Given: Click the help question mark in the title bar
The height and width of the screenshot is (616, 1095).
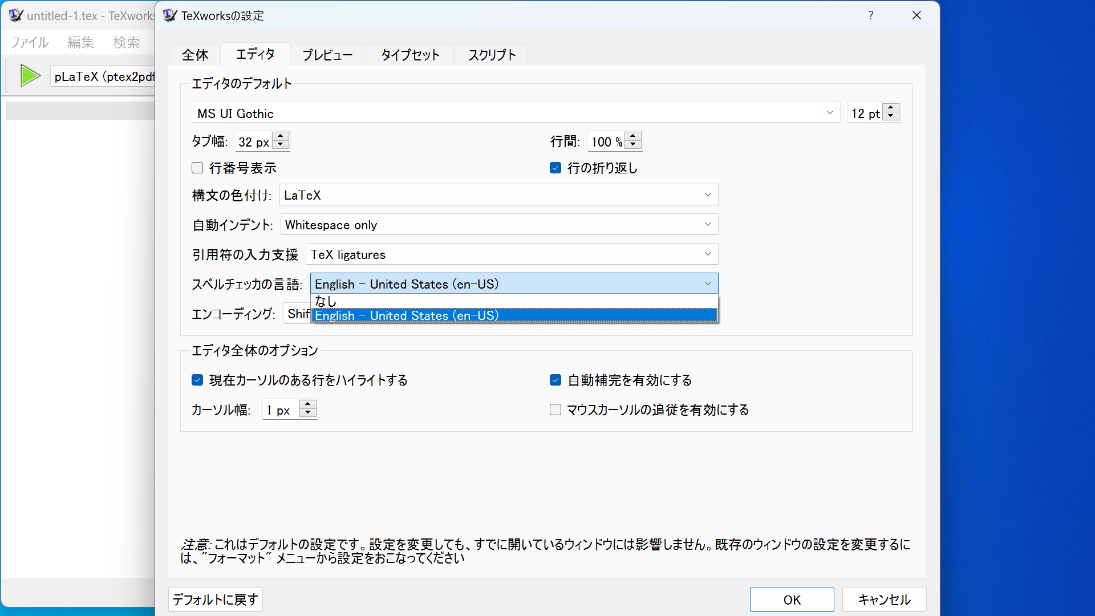Looking at the screenshot, I should 871,15.
